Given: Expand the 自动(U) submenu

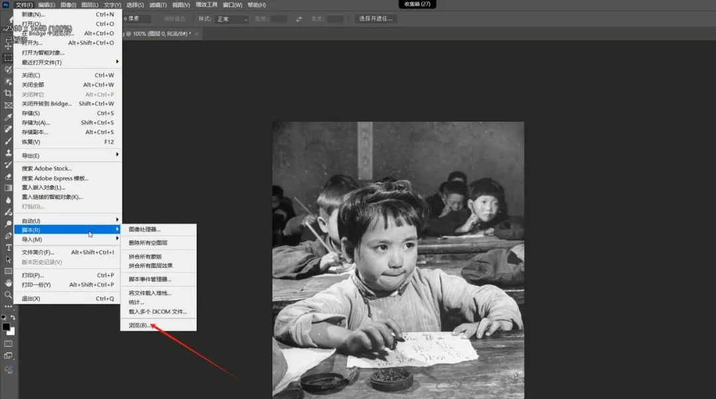Looking at the screenshot, I should pyautogui.click(x=68, y=221).
